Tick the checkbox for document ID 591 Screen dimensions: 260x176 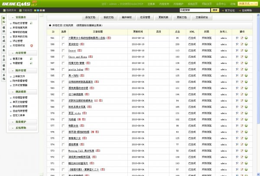tap(63, 38)
